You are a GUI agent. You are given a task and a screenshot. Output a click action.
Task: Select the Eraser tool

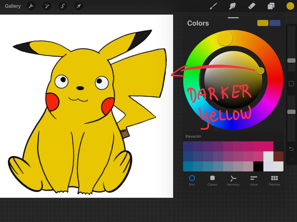click(x=252, y=6)
